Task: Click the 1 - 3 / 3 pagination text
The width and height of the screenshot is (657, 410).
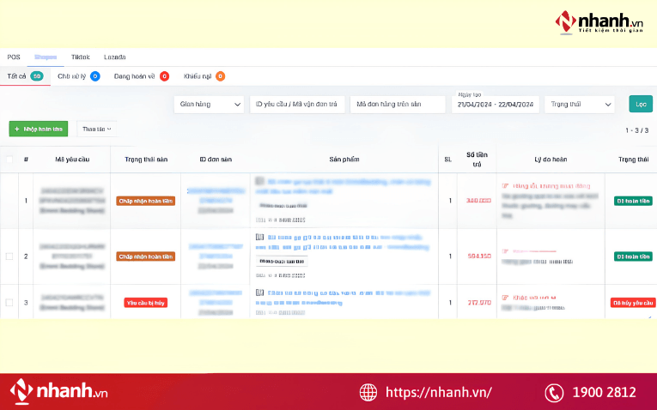Action: tap(637, 130)
